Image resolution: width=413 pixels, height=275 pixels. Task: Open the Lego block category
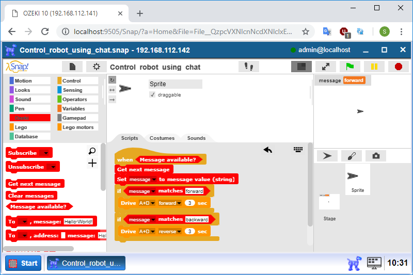(x=30, y=127)
